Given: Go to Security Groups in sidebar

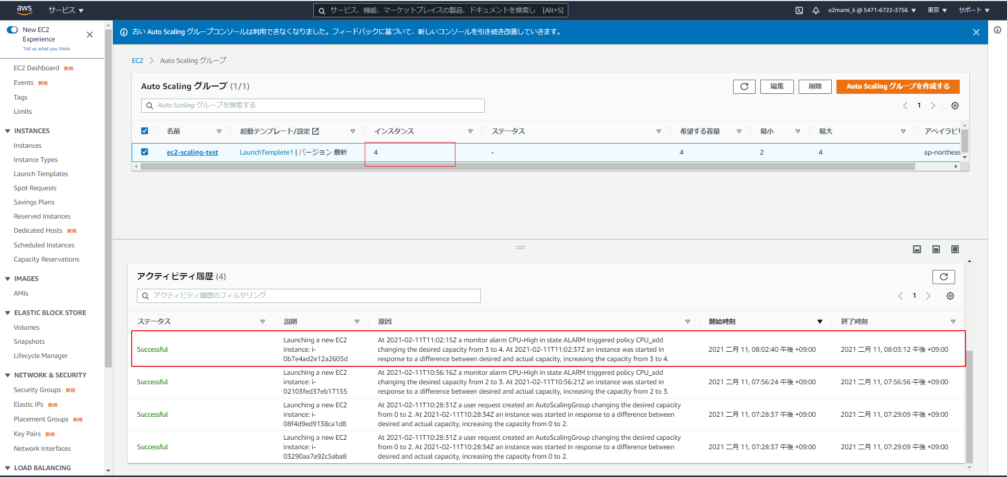Looking at the screenshot, I should 37,390.
